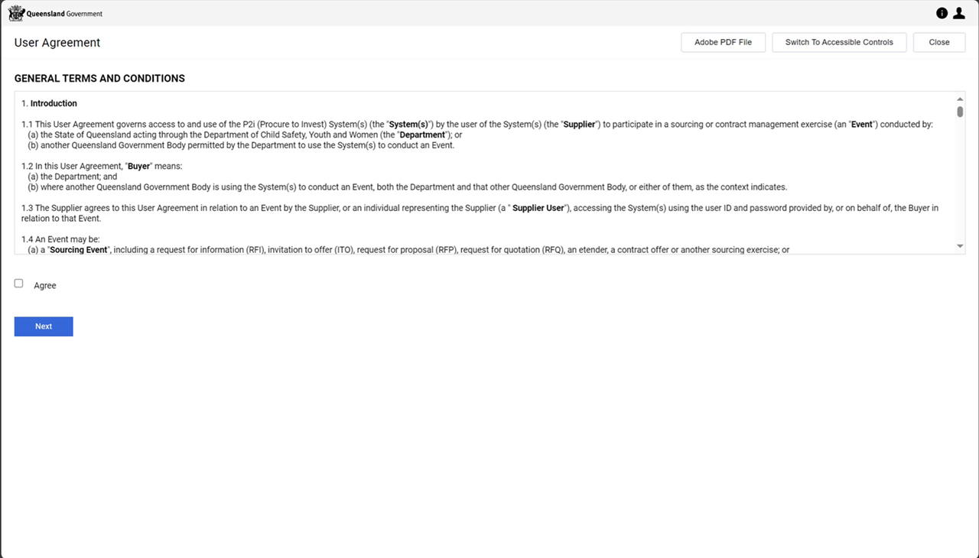
Task: Click the Queensland Government text in header
Action: pyautogui.click(x=64, y=14)
